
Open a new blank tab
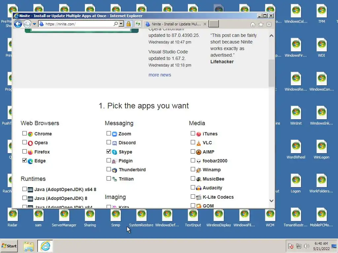214,24
